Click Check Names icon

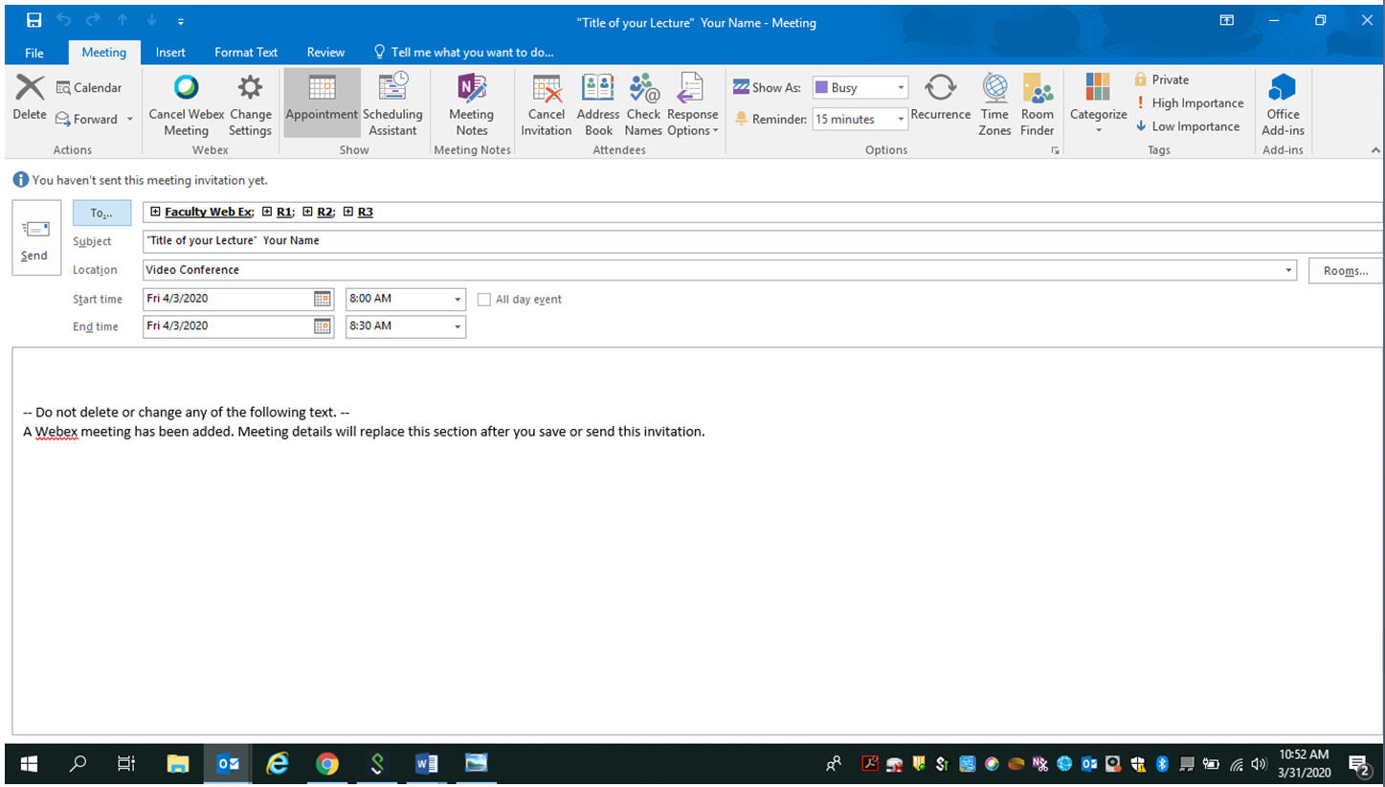pos(643,89)
